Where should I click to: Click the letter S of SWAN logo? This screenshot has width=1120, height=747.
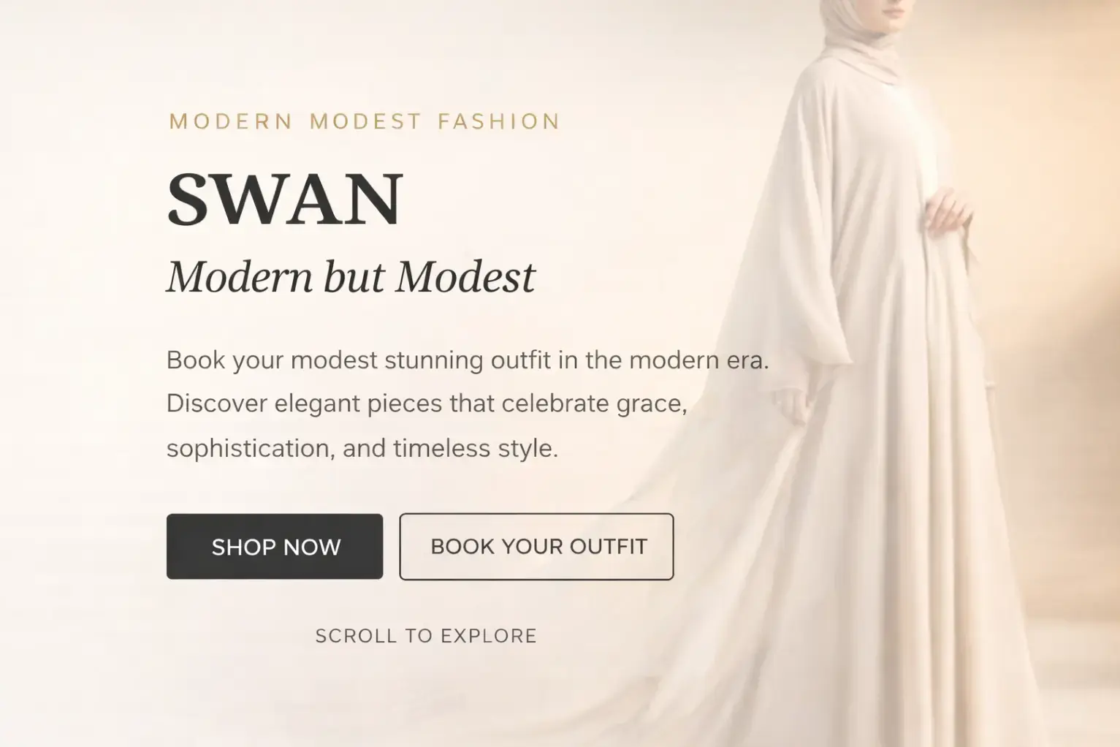click(188, 200)
